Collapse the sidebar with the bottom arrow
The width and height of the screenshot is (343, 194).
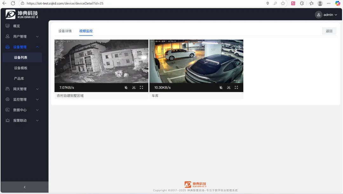click(24, 187)
